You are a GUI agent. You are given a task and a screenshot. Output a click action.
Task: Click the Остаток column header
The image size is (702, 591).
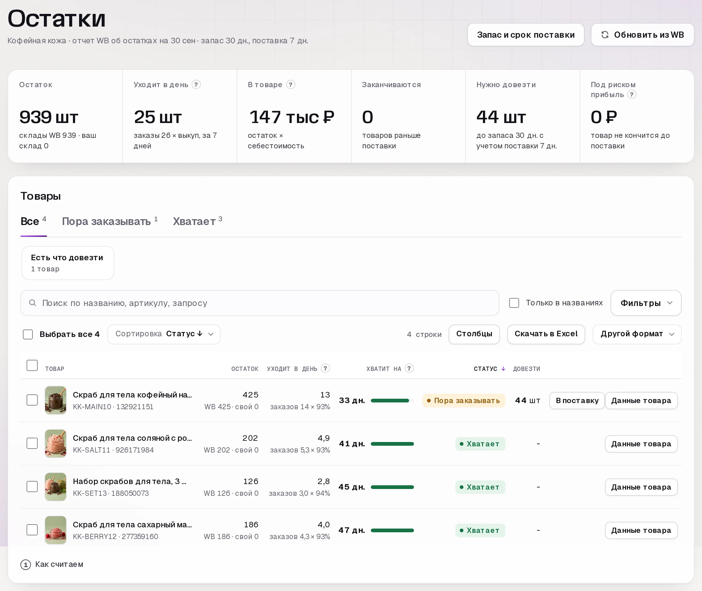click(245, 368)
